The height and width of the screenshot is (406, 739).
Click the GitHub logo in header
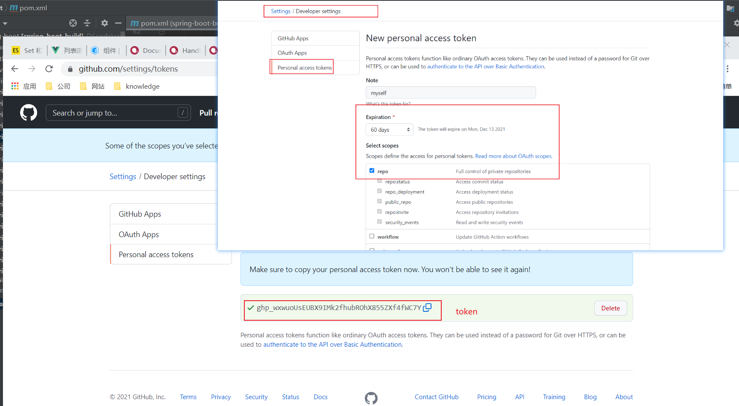coord(29,113)
